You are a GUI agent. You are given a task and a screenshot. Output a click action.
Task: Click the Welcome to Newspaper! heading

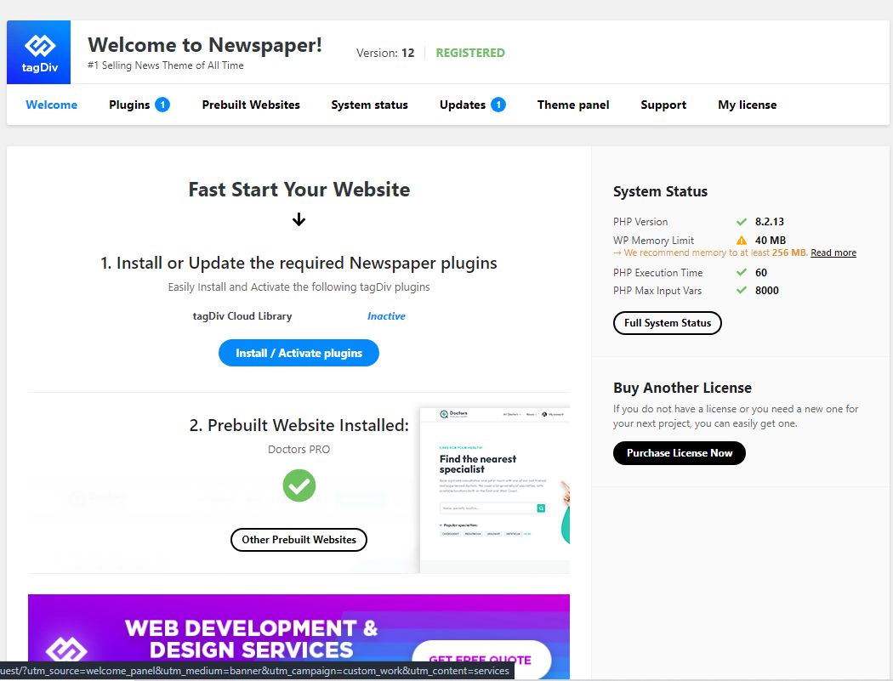pyautogui.click(x=205, y=45)
